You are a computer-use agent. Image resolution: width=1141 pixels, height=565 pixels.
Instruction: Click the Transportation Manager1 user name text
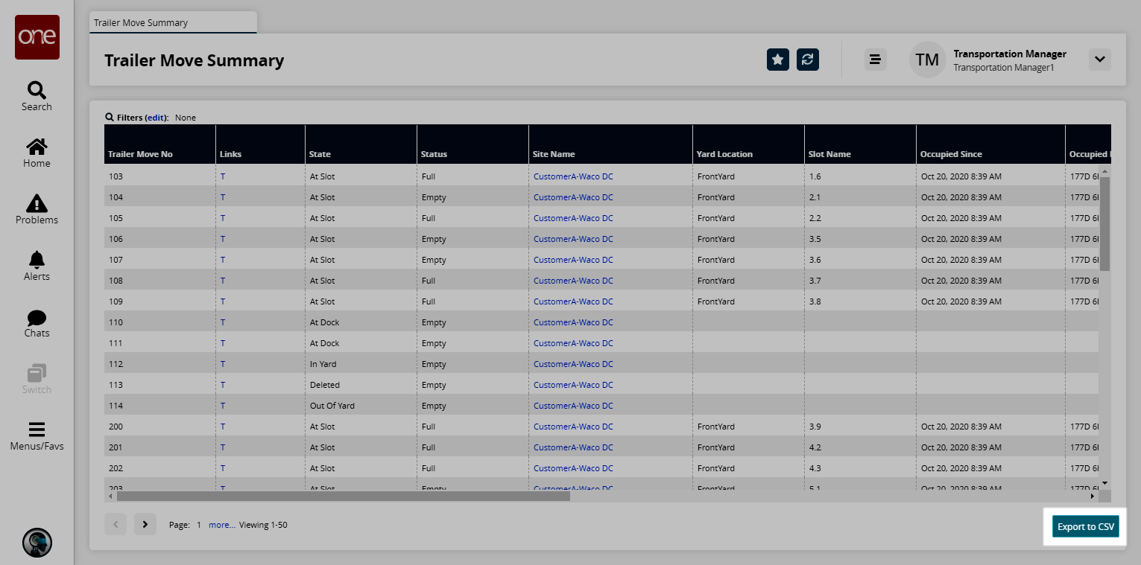(x=1004, y=68)
